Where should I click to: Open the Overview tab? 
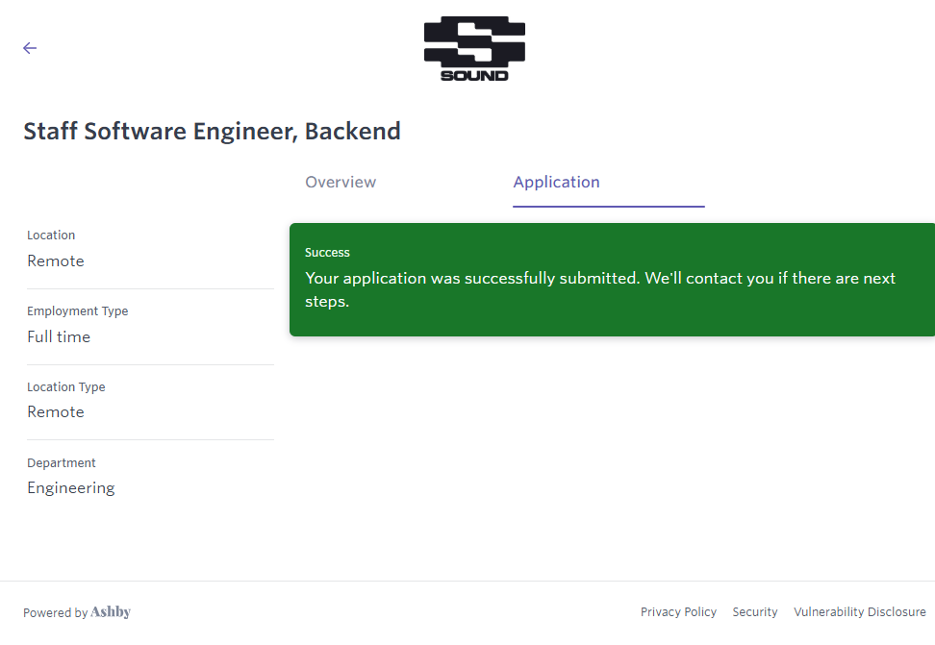tap(341, 183)
